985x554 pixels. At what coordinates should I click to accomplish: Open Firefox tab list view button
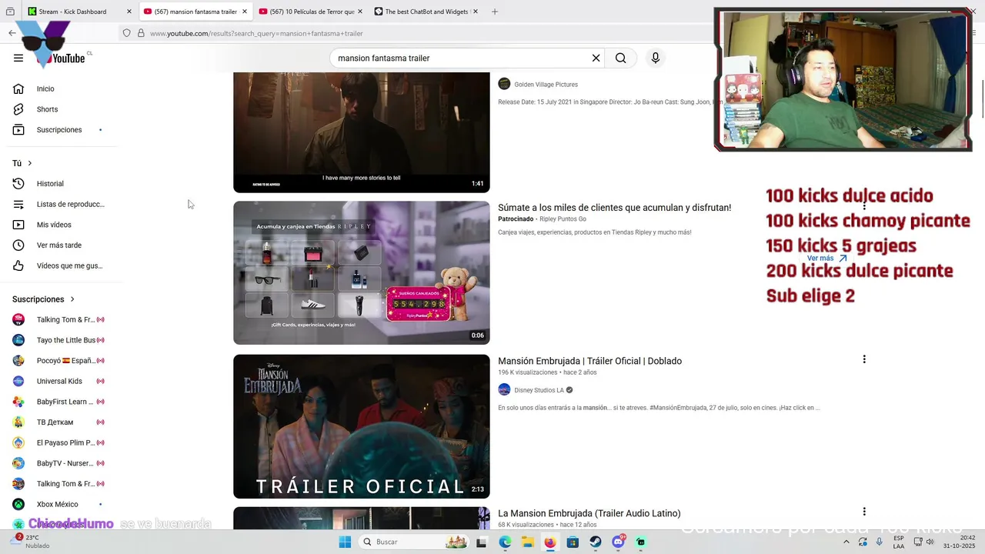click(x=10, y=12)
